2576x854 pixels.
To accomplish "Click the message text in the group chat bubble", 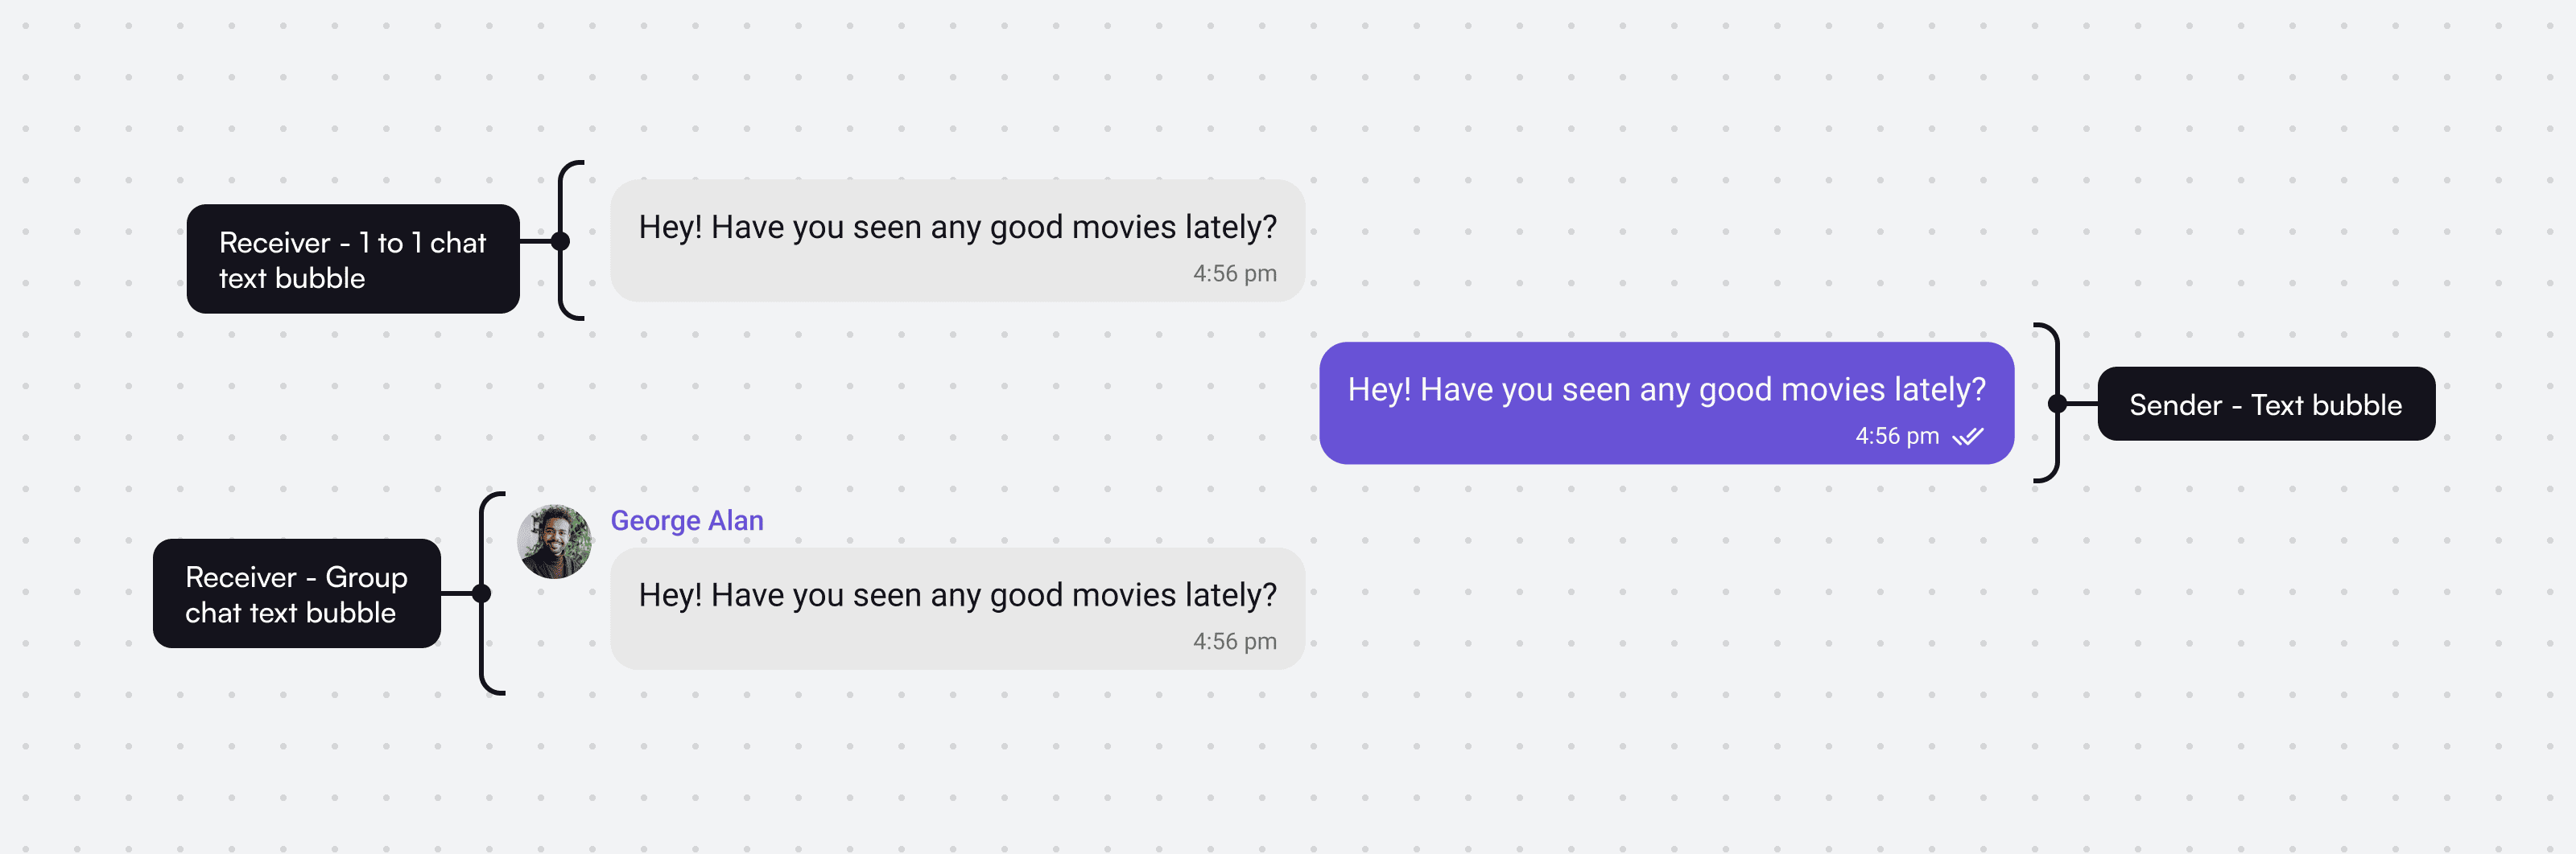I will [x=957, y=595].
